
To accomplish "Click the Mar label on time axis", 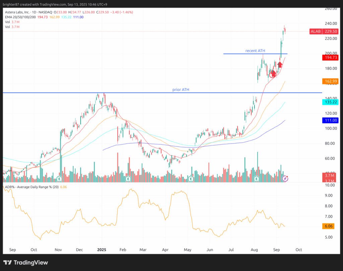I will pos(143,250).
